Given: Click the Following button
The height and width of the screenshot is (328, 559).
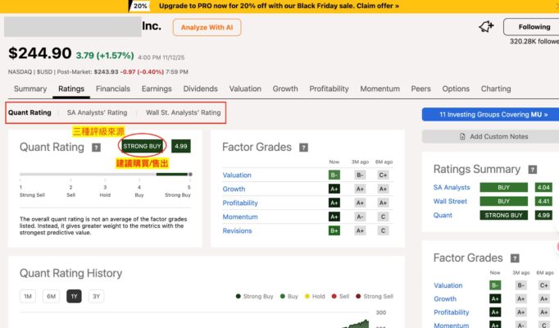Looking at the screenshot, I should coord(529,26).
